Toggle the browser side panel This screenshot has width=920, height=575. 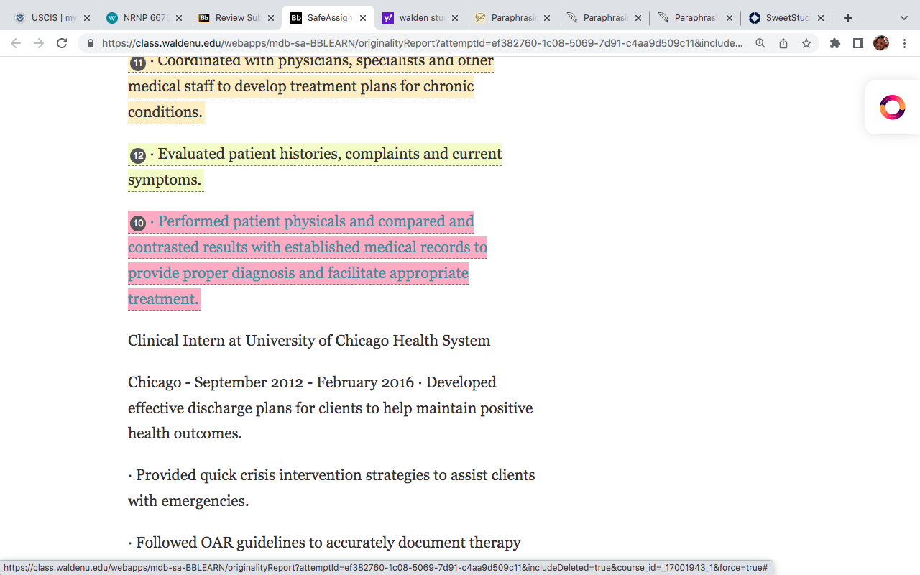(x=858, y=43)
